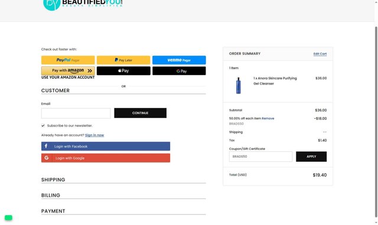Viewport: 378px width, 225px height.
Task: Uncheck Subscribe to our newsletter
Action: 43,126
